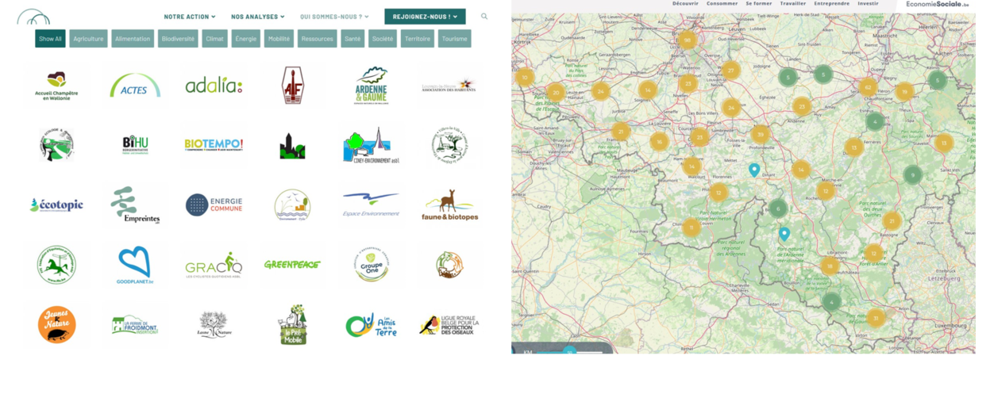The height and width of the screenshot is (394, 994).
Task: Open the GRACQ cyclists logo
Action: (214, 265)
